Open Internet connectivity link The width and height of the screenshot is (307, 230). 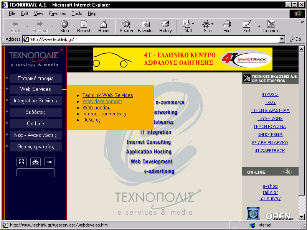point(104,114)
